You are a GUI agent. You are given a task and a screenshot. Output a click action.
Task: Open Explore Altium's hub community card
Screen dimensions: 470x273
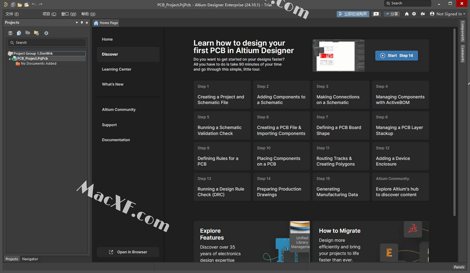401,187
